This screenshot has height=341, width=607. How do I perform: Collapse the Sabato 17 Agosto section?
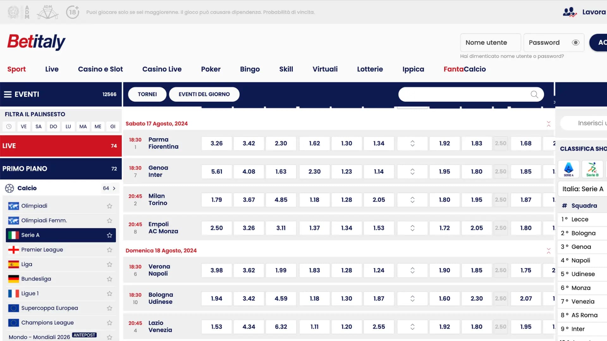549,124
